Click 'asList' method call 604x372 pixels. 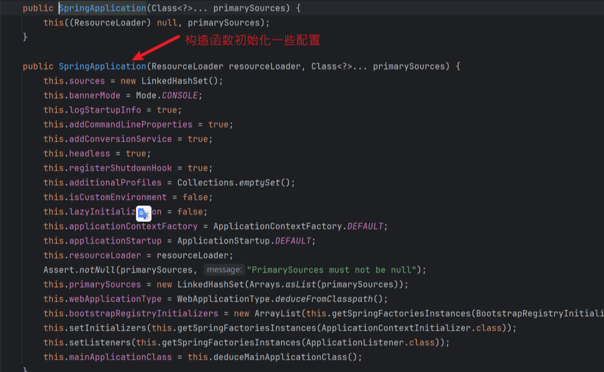click(300, 285)
